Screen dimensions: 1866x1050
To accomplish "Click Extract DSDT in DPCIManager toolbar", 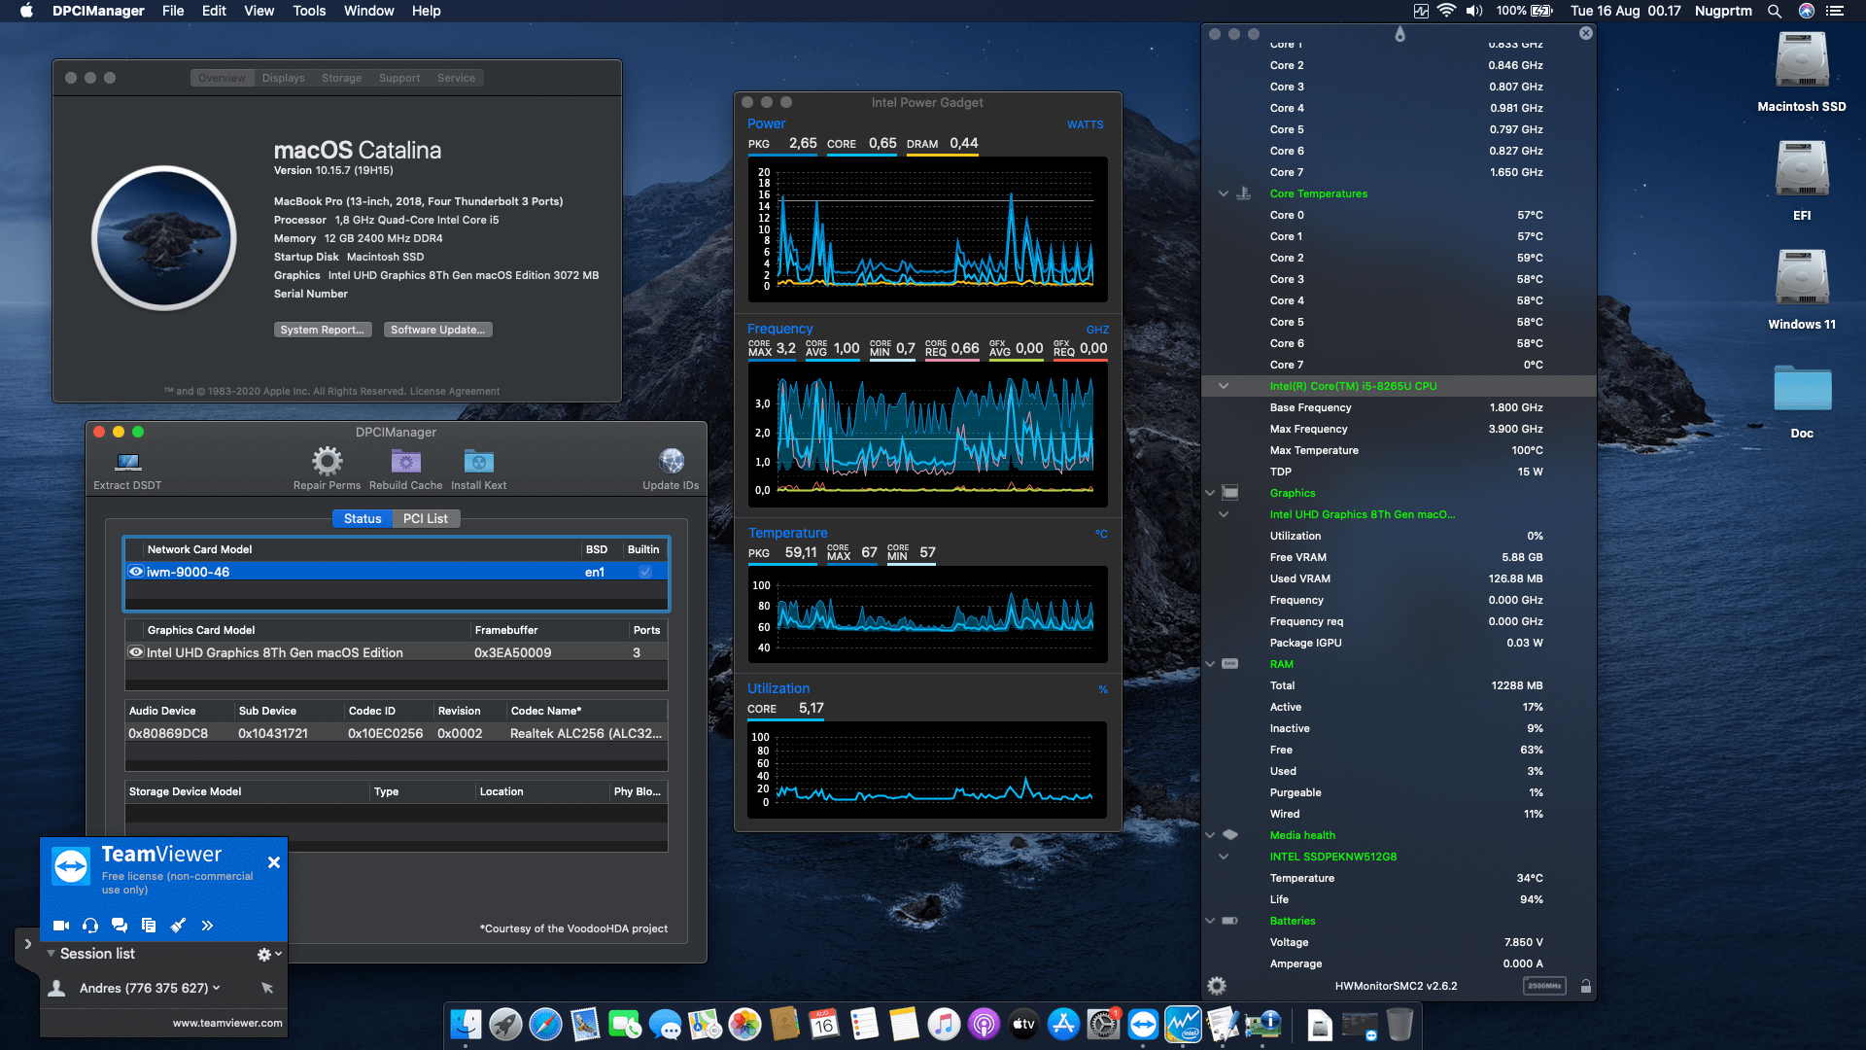I will [127, 469].
